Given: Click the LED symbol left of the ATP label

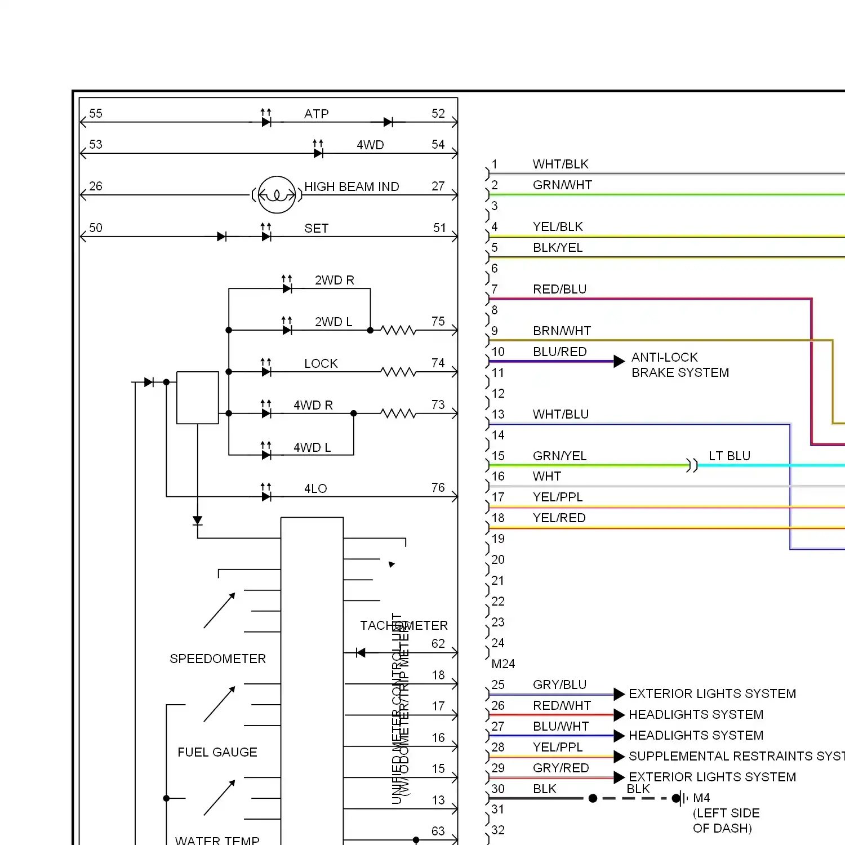Looking at the screenshot, I should point(266,118).
